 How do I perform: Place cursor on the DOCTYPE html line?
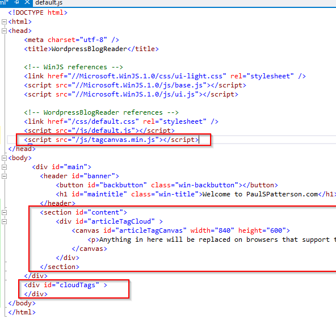coord(37,12)
